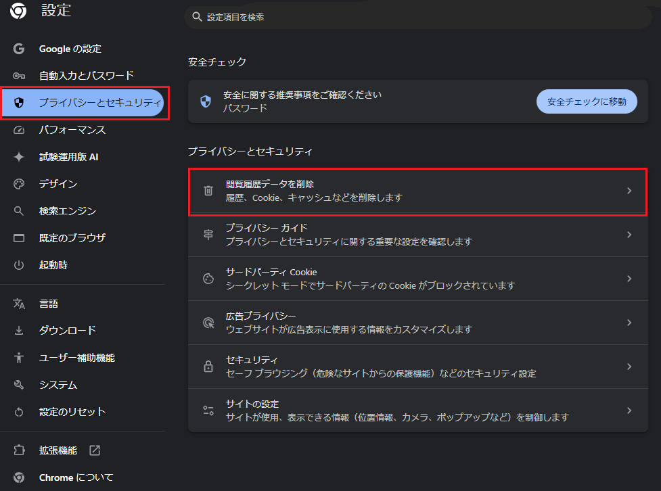Click the sliders icon for サイトの設定
Viewport: 661px width, 491px height.
point(208,411)
